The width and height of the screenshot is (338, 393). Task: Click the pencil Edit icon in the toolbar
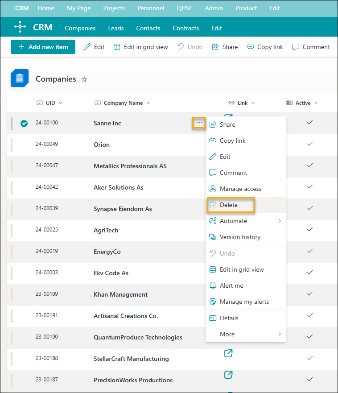(87, 47)
